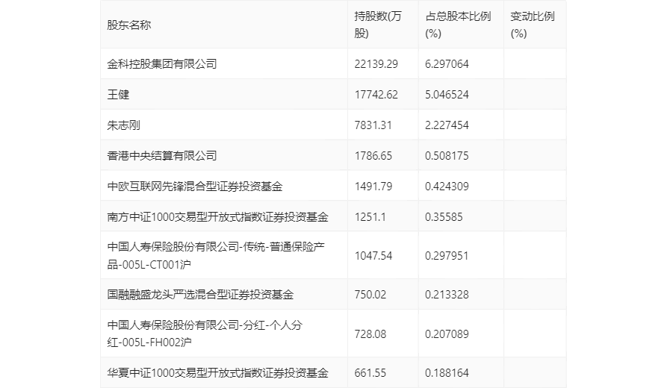667x388 pixels.
Task: Click the 持股数(万股) column header
Action: (378, 25)
